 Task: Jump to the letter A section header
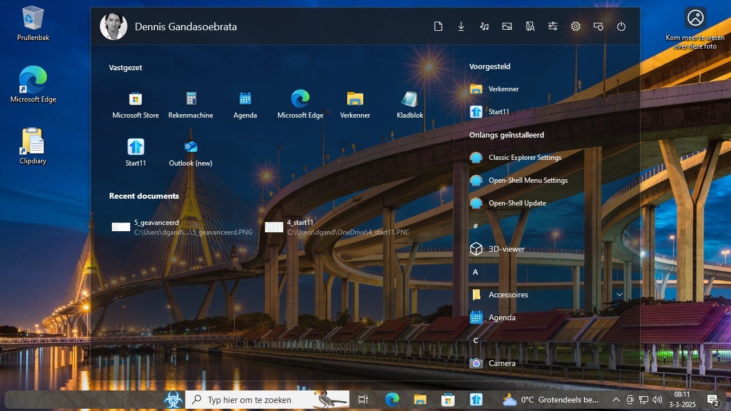coord(475,272)
